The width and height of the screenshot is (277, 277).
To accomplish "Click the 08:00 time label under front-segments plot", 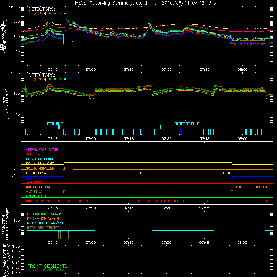I will (242, 70).
